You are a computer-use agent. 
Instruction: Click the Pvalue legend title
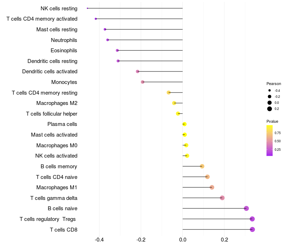272,121
